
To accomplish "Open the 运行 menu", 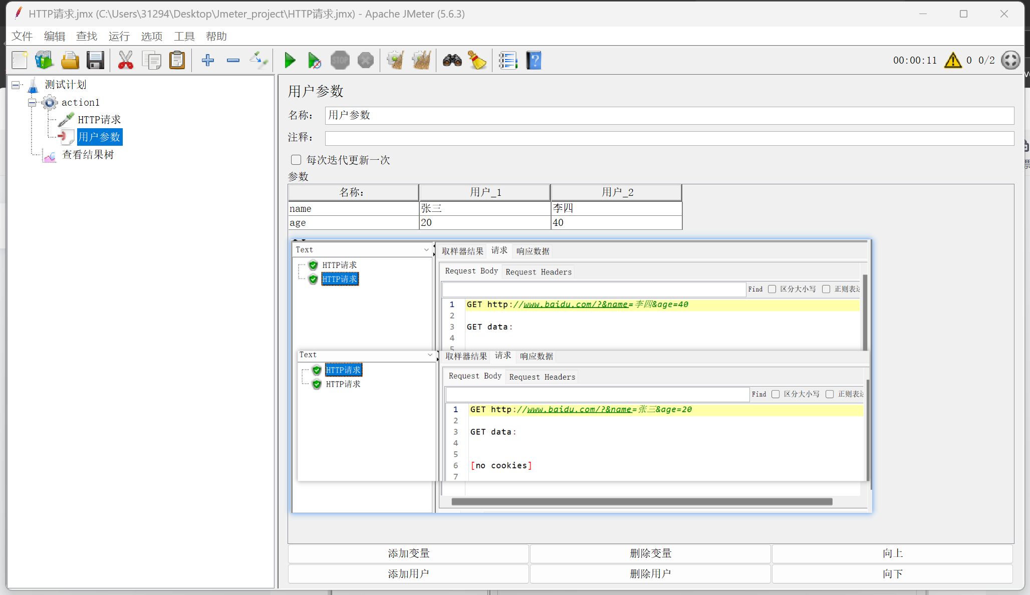I will (x=119, y=36).
